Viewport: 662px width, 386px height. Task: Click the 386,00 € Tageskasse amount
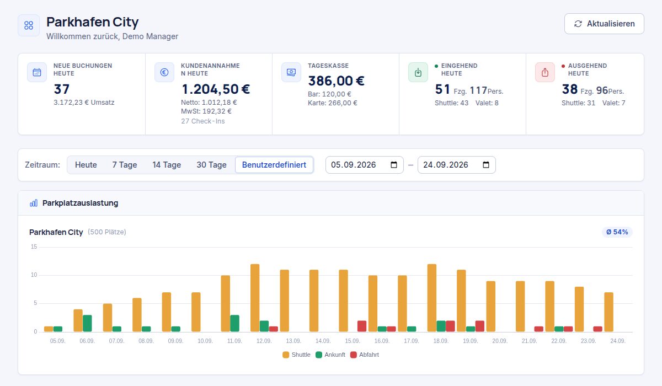pos(336,81)
